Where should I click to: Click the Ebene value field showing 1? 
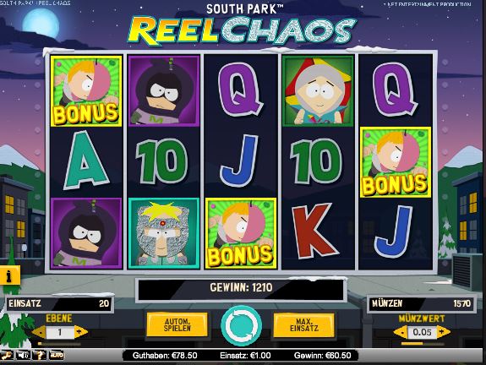(x=60, y=332)
